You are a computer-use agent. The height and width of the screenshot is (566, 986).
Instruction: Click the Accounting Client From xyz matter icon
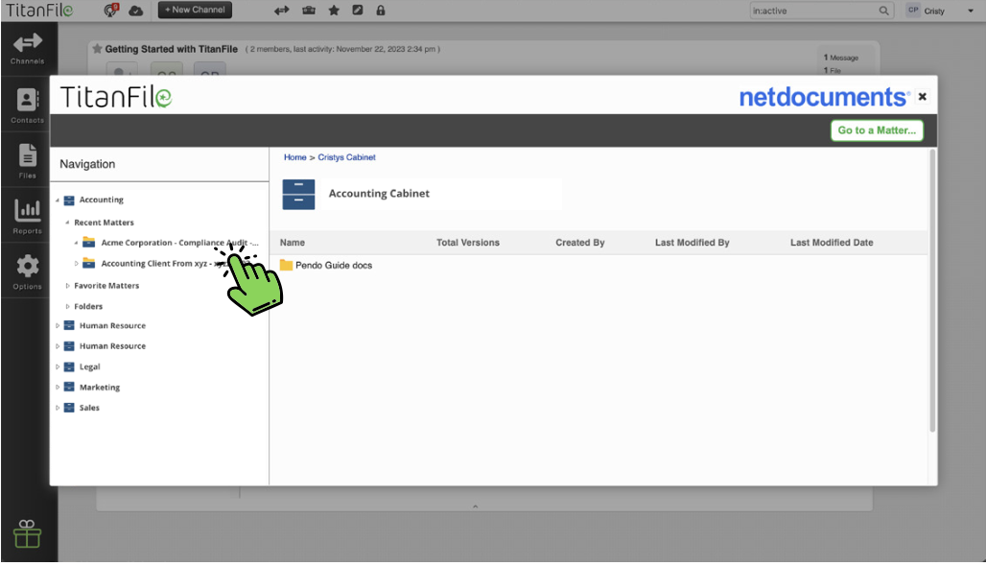89,263
